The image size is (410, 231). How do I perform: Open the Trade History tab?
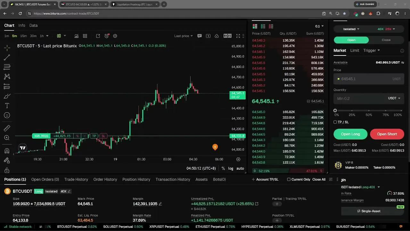click(76, 179)
